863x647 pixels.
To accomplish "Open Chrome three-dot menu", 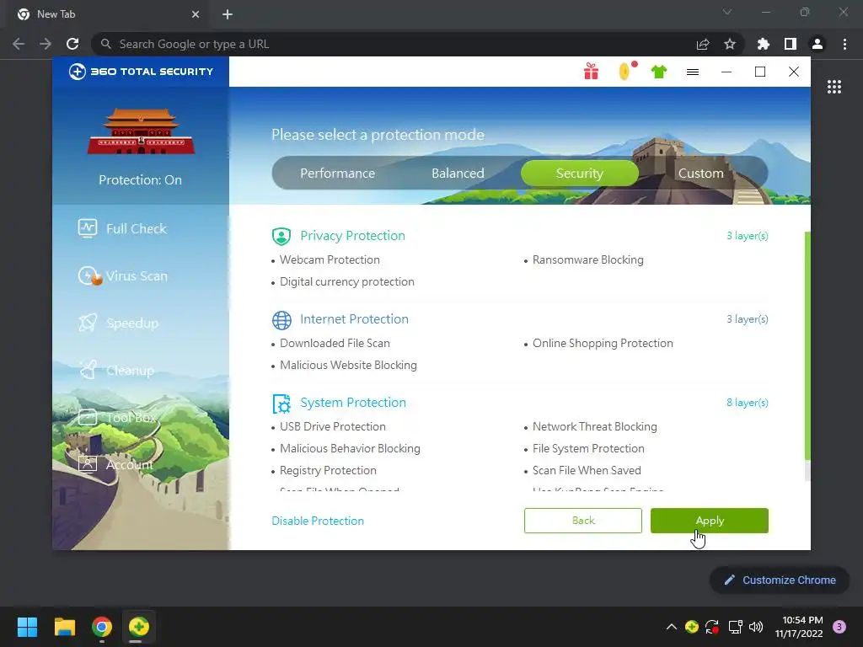I will pos(844,44).
